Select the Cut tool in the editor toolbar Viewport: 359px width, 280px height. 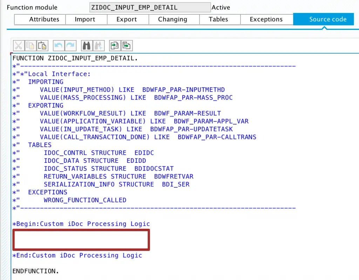pos(18,45)
